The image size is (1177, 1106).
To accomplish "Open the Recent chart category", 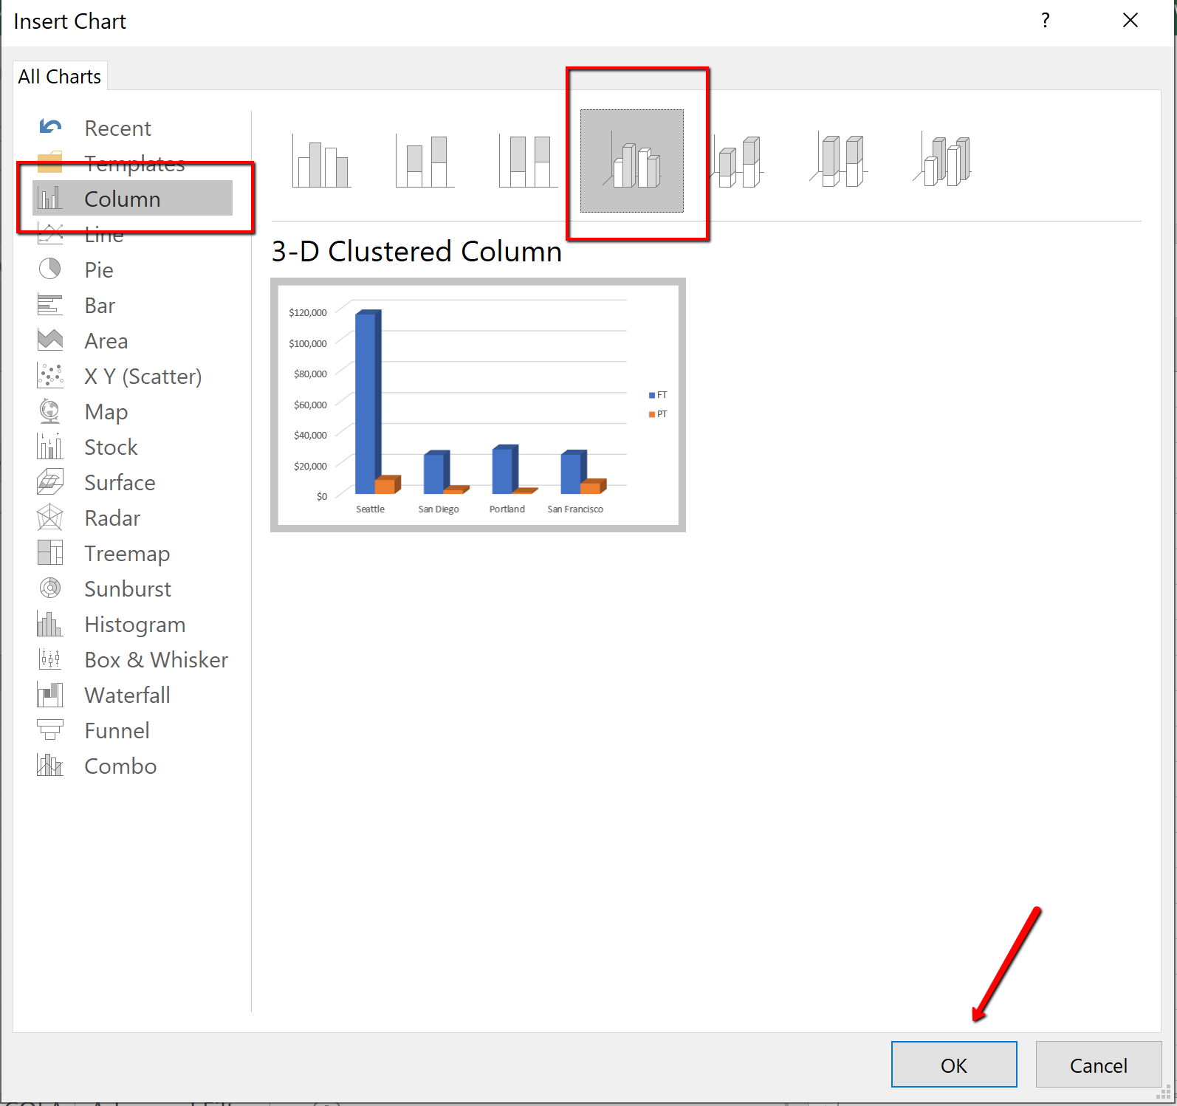I will [x=117, y=128].
